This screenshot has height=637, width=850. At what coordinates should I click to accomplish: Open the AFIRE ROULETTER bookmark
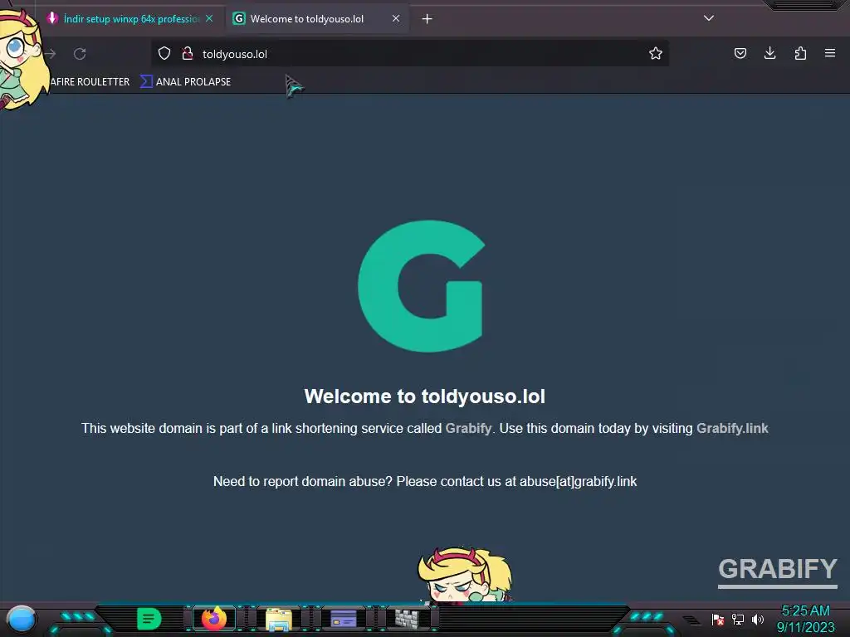click(x=90, y=82)
